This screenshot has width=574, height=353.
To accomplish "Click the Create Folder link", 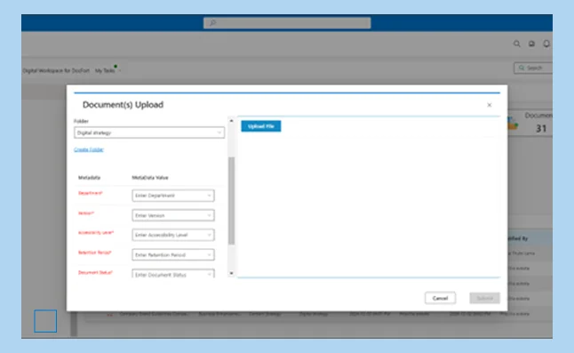I will point(89,149).
